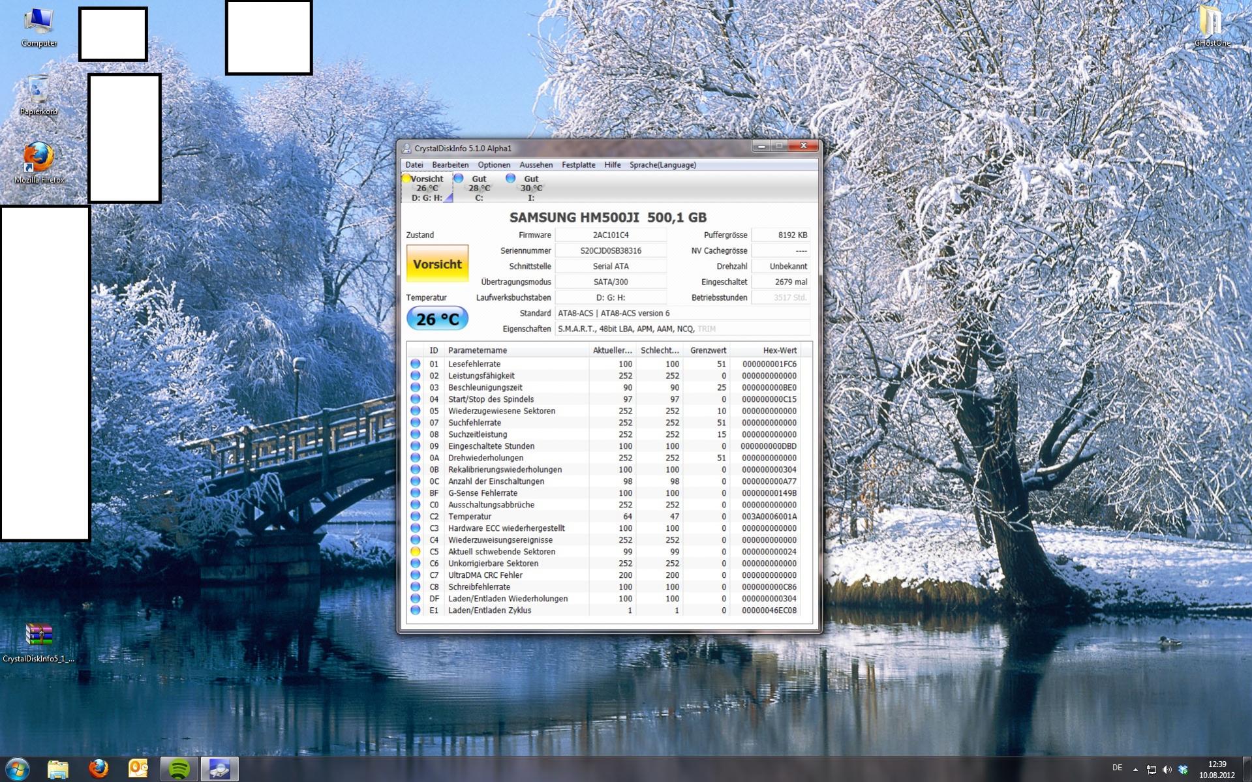
Task: Click the blue status icon for Temperatur row
Action: coord(415,517)
